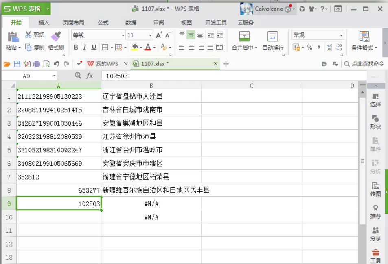The height and width of the screenshot is (264, 388).
Task: Expand the borders dropdown arrow
Action: (x=112, y=48)
